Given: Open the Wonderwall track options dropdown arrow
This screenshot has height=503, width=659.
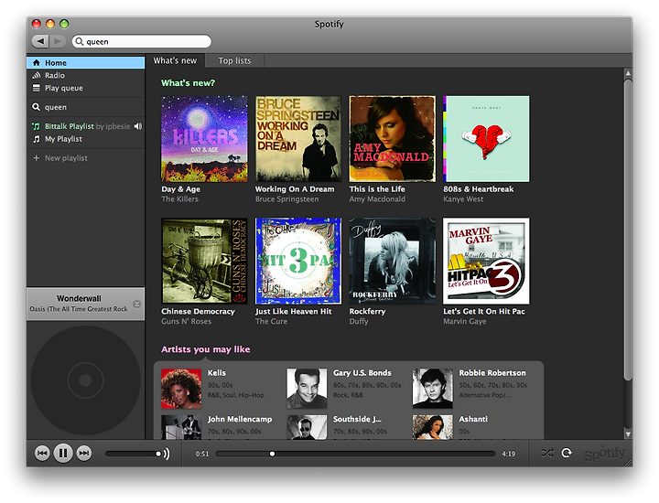Looking at the screenshot, I should point(136,304).
